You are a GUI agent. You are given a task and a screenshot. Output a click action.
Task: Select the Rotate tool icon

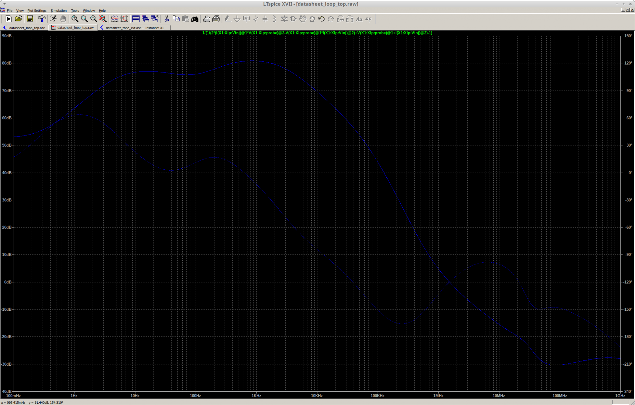[x=340, y=19]
